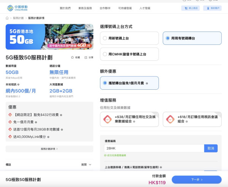Open info icon beside 送首12個月每月28GB本地數據

[62, 130]
